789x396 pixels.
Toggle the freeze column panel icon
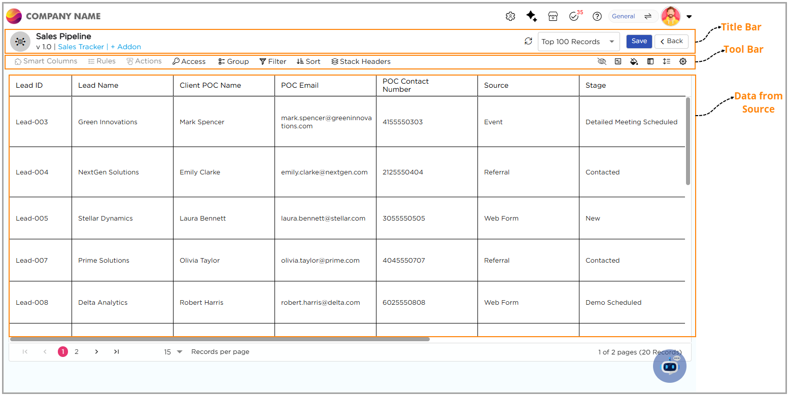650,61
